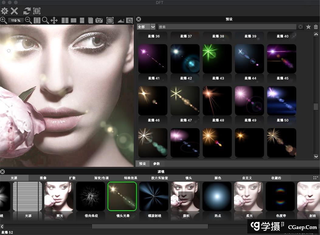
Task: Open the 特殊效果 filter category tab
Action: coord(131,178)
